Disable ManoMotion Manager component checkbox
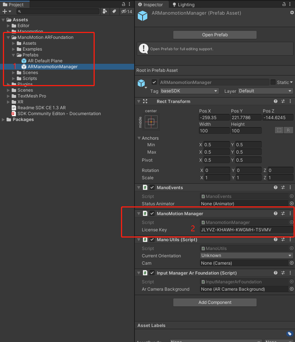 click(x=152, y=213)
